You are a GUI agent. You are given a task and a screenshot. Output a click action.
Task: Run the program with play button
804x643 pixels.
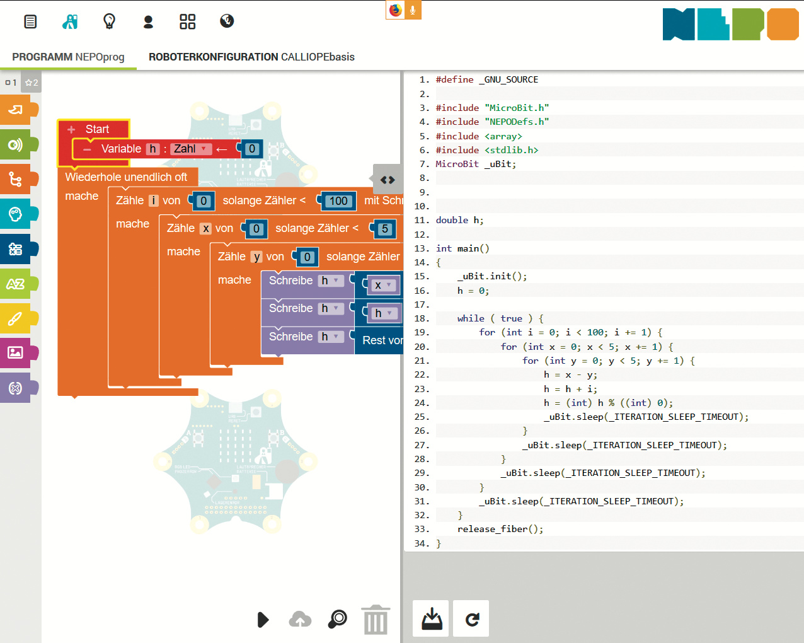click(x=263, y=620)
